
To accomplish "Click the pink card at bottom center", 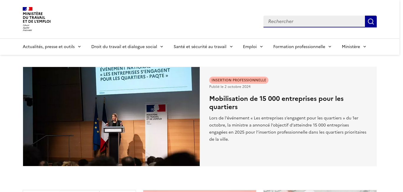I will click(200, 191).
